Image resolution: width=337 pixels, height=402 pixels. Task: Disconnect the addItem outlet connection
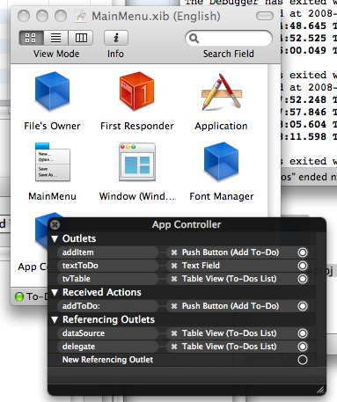point(174,252)
